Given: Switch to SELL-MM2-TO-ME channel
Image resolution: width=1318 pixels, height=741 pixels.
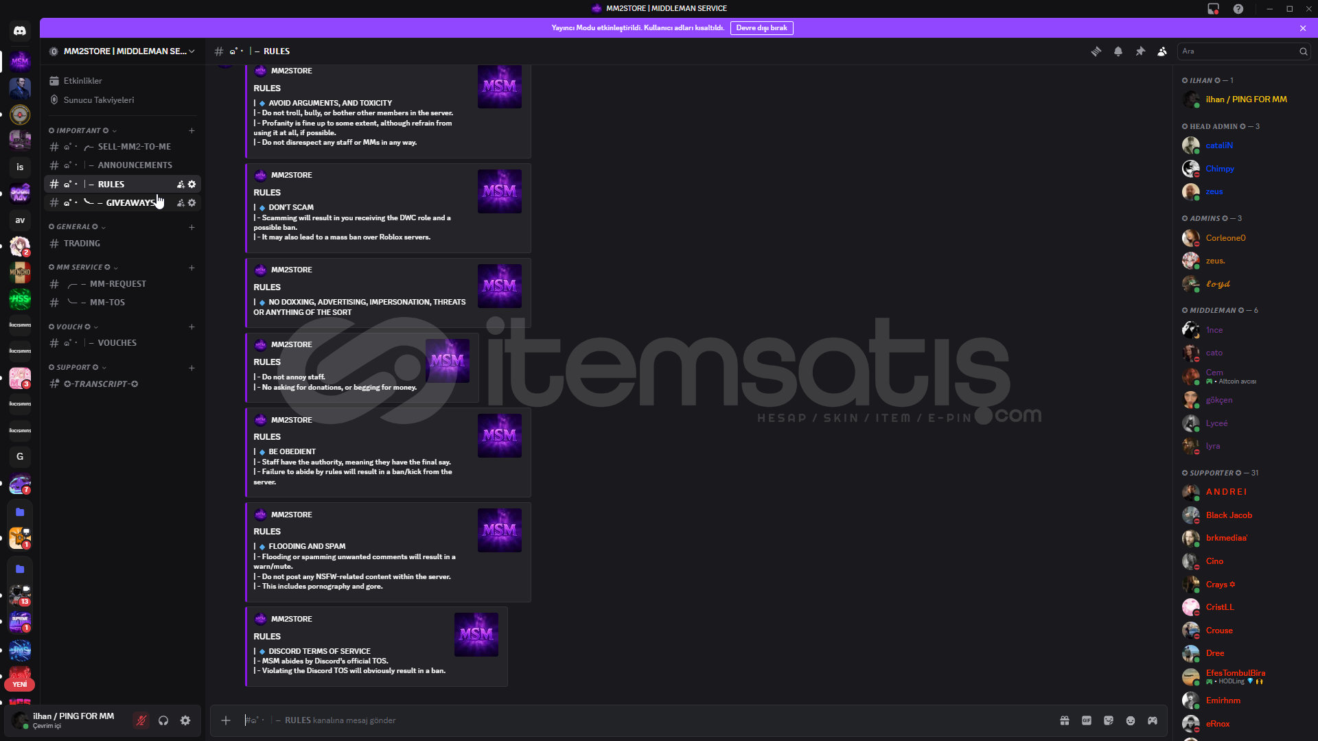Looking at the screenshot, I should [x=122, y=147].
